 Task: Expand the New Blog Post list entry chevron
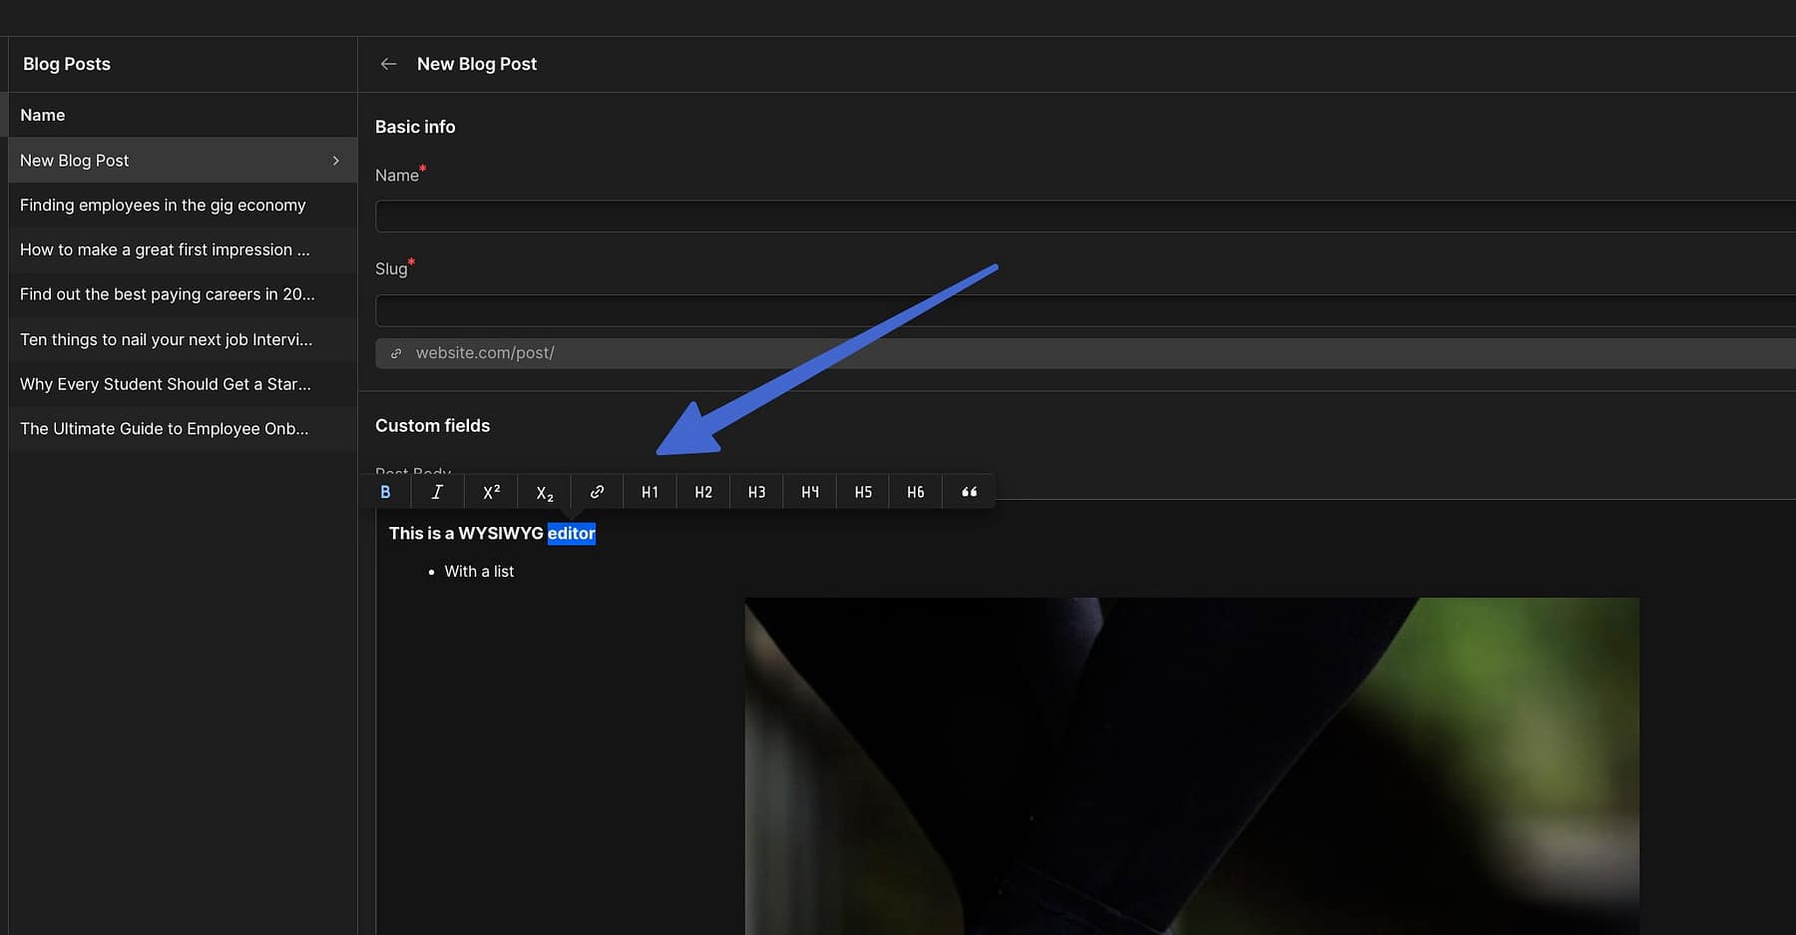point(336,160)
